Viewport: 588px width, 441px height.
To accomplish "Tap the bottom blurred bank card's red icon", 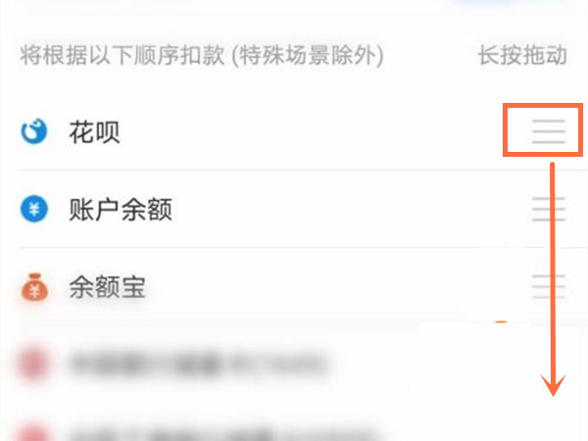I will click(33, 432).
